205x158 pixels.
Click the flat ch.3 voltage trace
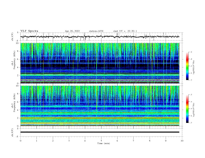pyautogui.click(x=100, y=132)
